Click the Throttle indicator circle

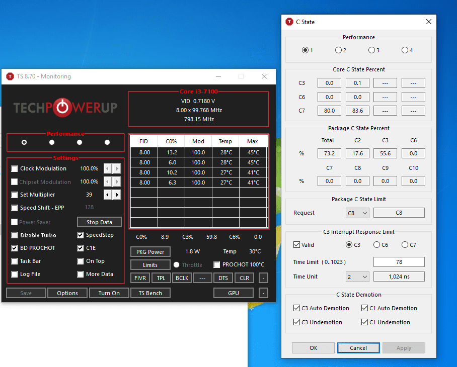(176, 264)
